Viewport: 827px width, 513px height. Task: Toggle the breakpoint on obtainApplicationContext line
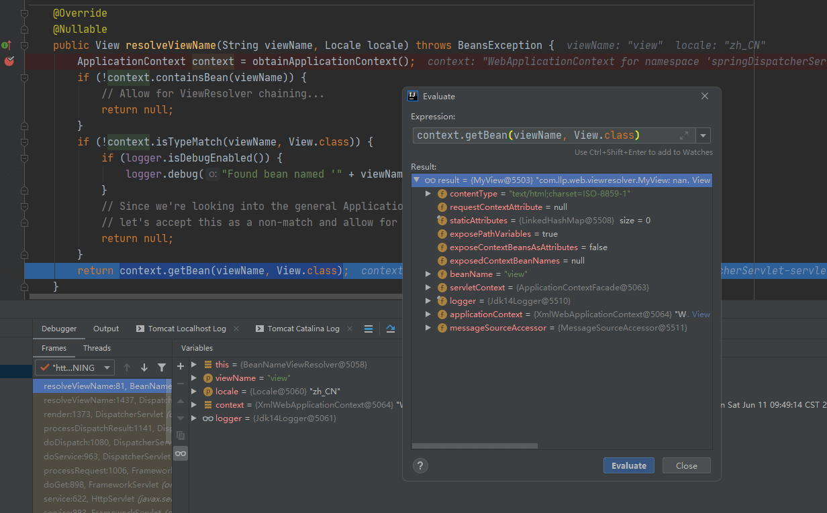[9, 61]
